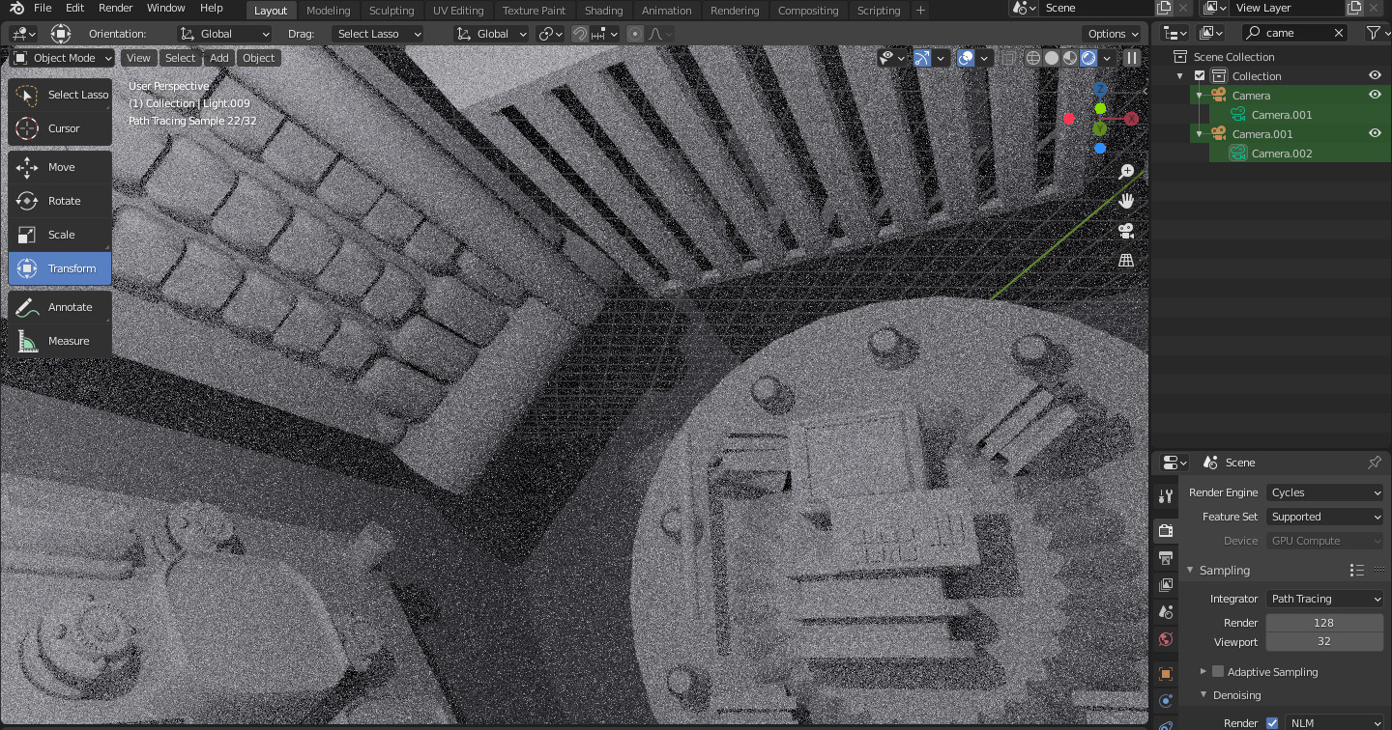Image resolution: width=1392 pixels, height=730 pixels.
Task: Open outliner filter dropdown
Action: tap(1377, 33)
